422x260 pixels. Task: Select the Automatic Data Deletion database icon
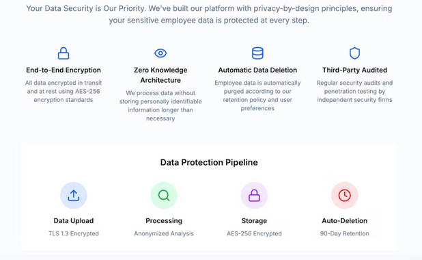(257, 53)
